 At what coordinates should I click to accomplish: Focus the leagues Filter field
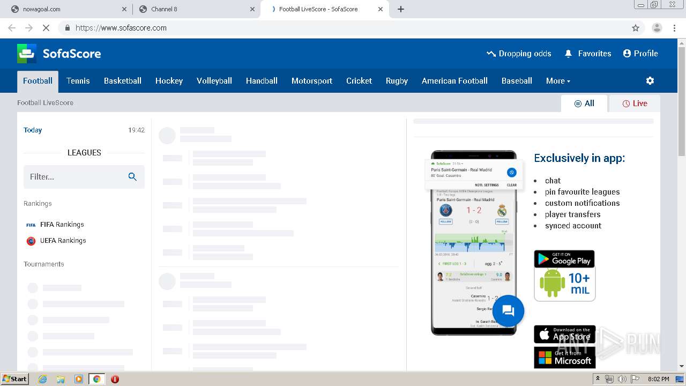(84, 177)
